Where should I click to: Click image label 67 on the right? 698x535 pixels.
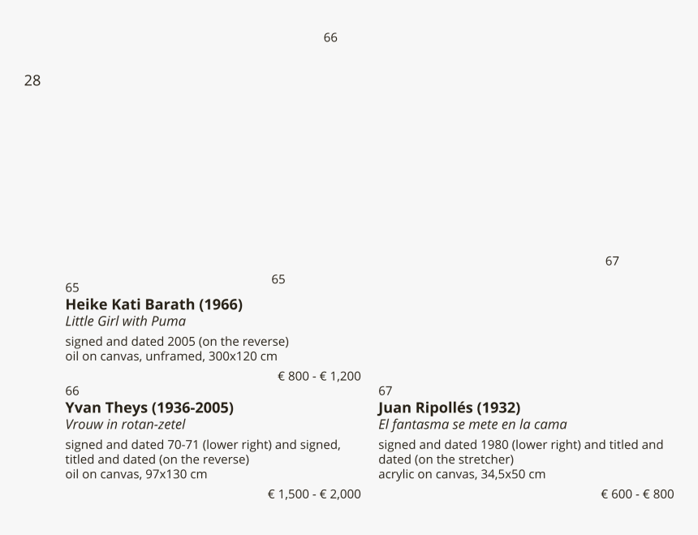pyautogui.click(x=612, y=261)
